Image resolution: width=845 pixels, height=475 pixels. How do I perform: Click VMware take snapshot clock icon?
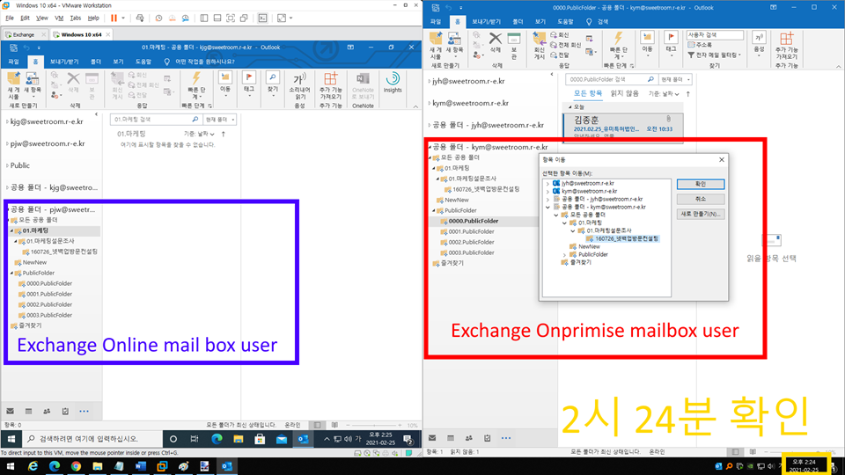point(159,18)
